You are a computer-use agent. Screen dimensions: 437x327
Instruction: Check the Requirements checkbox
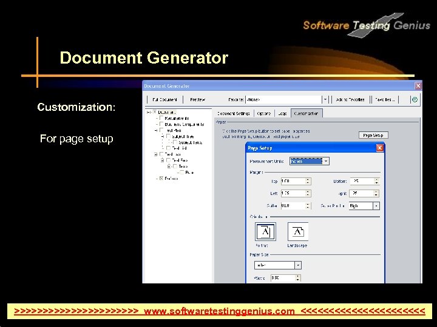tap(161, 118)
